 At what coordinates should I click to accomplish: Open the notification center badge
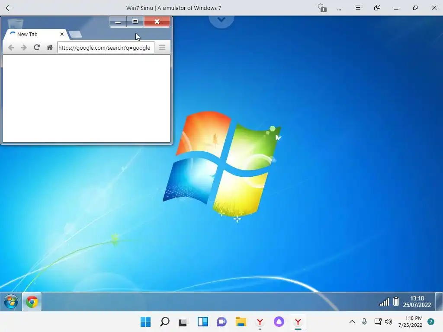pyautogui.click(x=431, y=322)
